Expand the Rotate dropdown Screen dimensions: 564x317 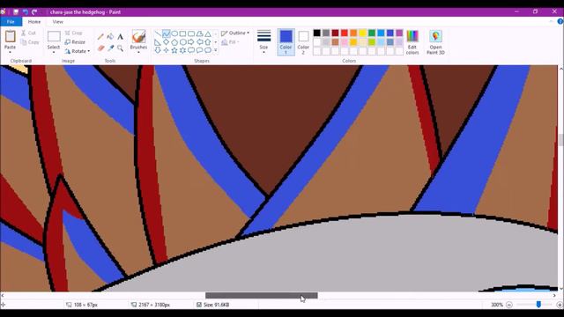click(89, 51)
